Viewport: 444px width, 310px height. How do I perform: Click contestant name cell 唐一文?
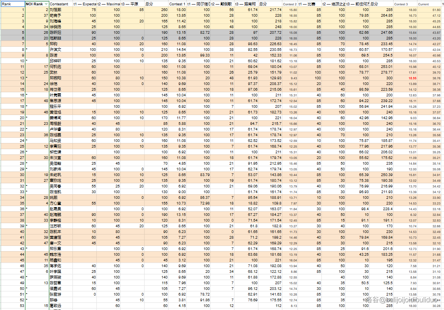[60, 243]
